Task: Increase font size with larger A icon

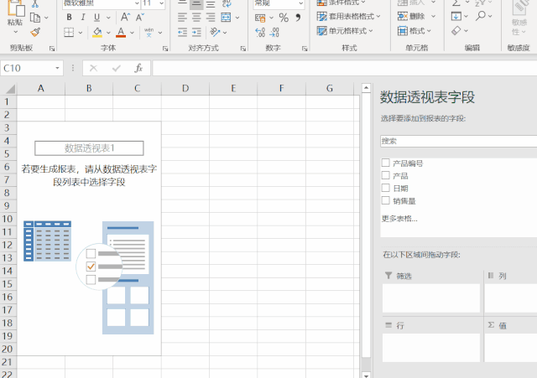Action: coord(125,17)
